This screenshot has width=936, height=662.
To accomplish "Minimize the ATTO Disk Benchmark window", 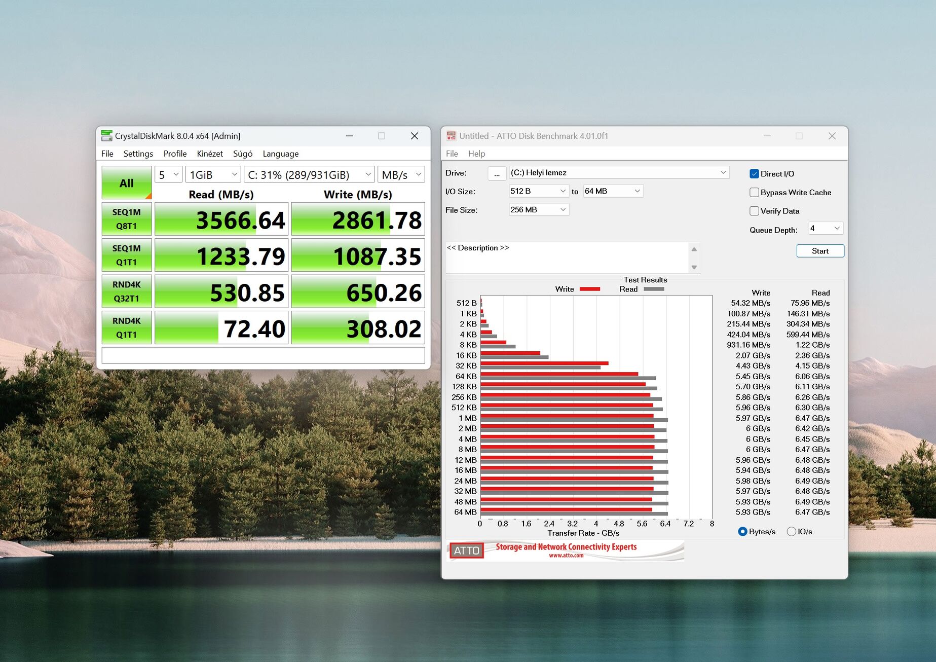I will tap(767, 136).
